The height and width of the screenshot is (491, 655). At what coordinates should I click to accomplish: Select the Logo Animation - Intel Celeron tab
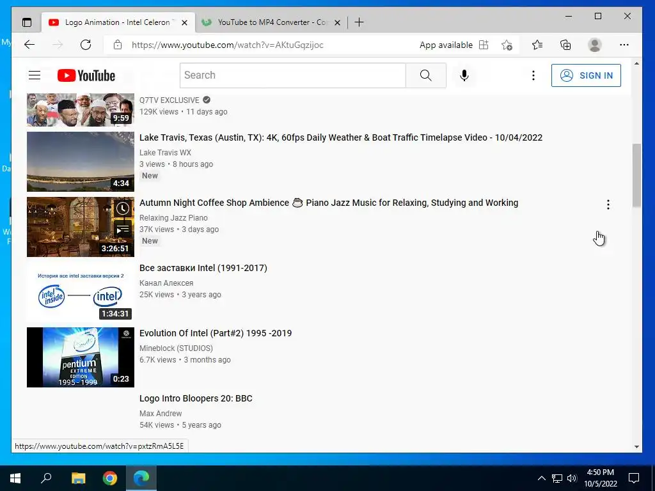(118, 22)
